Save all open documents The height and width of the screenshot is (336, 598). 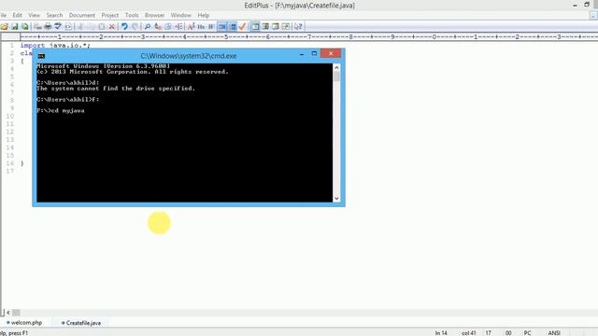click(25, 26)
